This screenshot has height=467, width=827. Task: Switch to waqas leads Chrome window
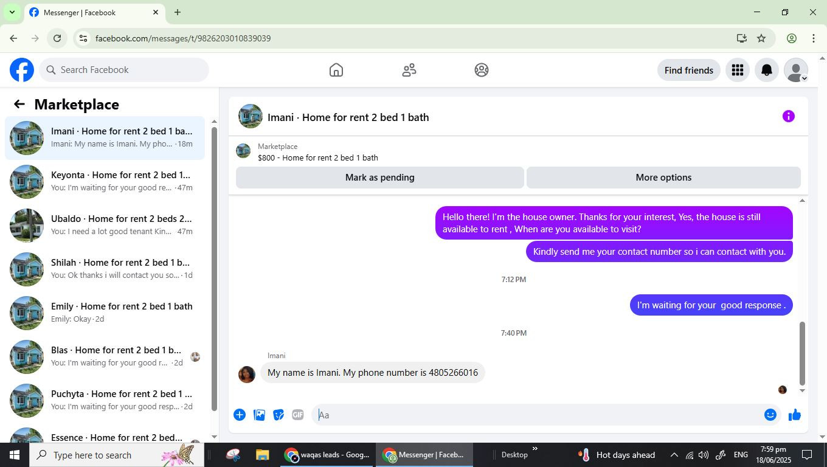328,455
